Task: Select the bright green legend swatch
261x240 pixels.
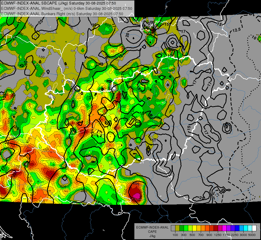Action: tap(186, 228)
